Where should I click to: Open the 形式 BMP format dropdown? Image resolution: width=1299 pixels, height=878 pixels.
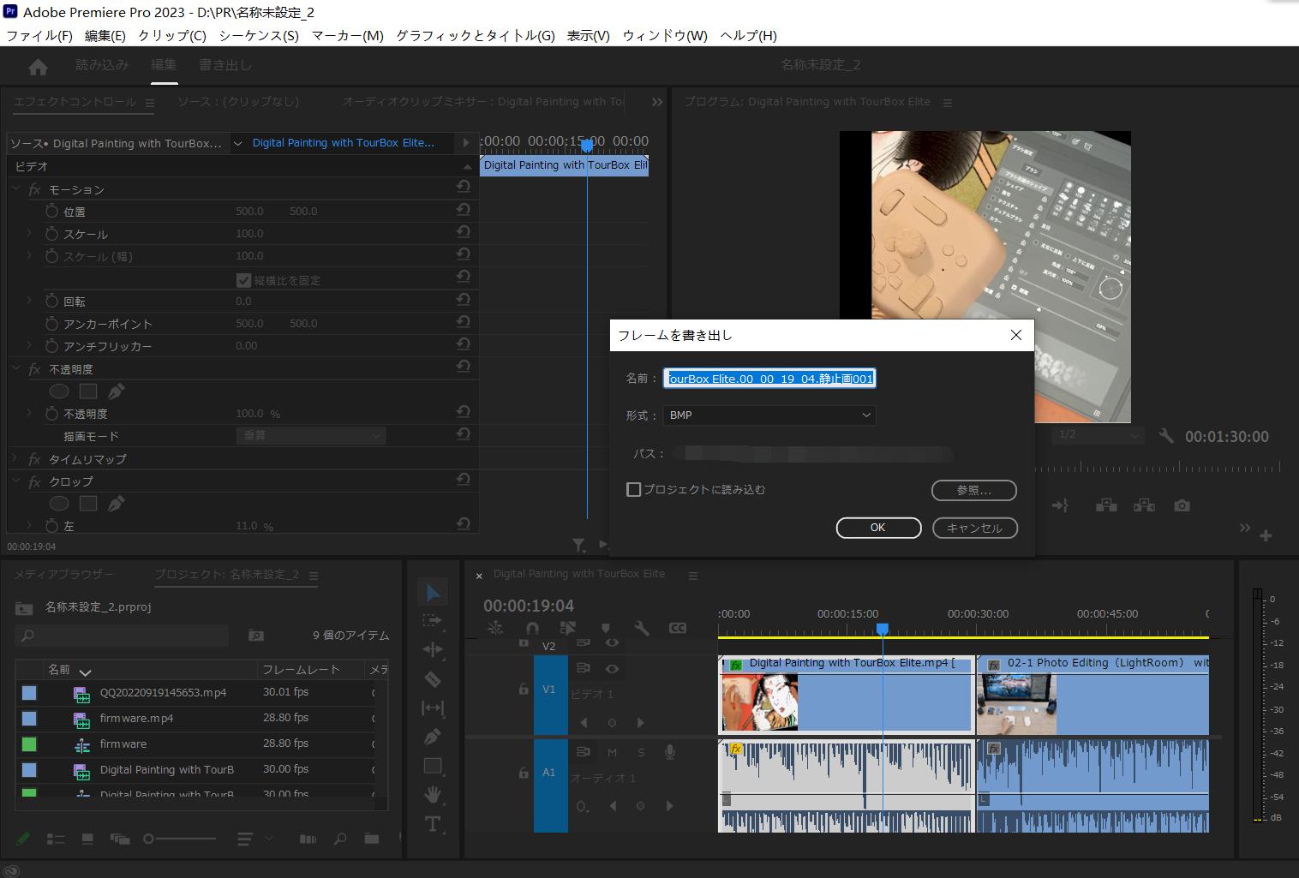769,415
